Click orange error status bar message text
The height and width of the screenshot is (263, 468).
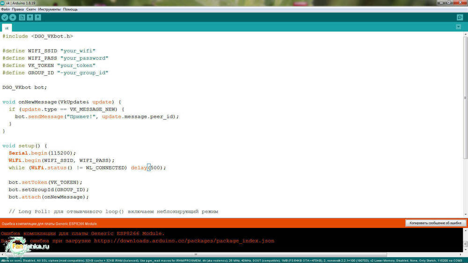point(49,224)
